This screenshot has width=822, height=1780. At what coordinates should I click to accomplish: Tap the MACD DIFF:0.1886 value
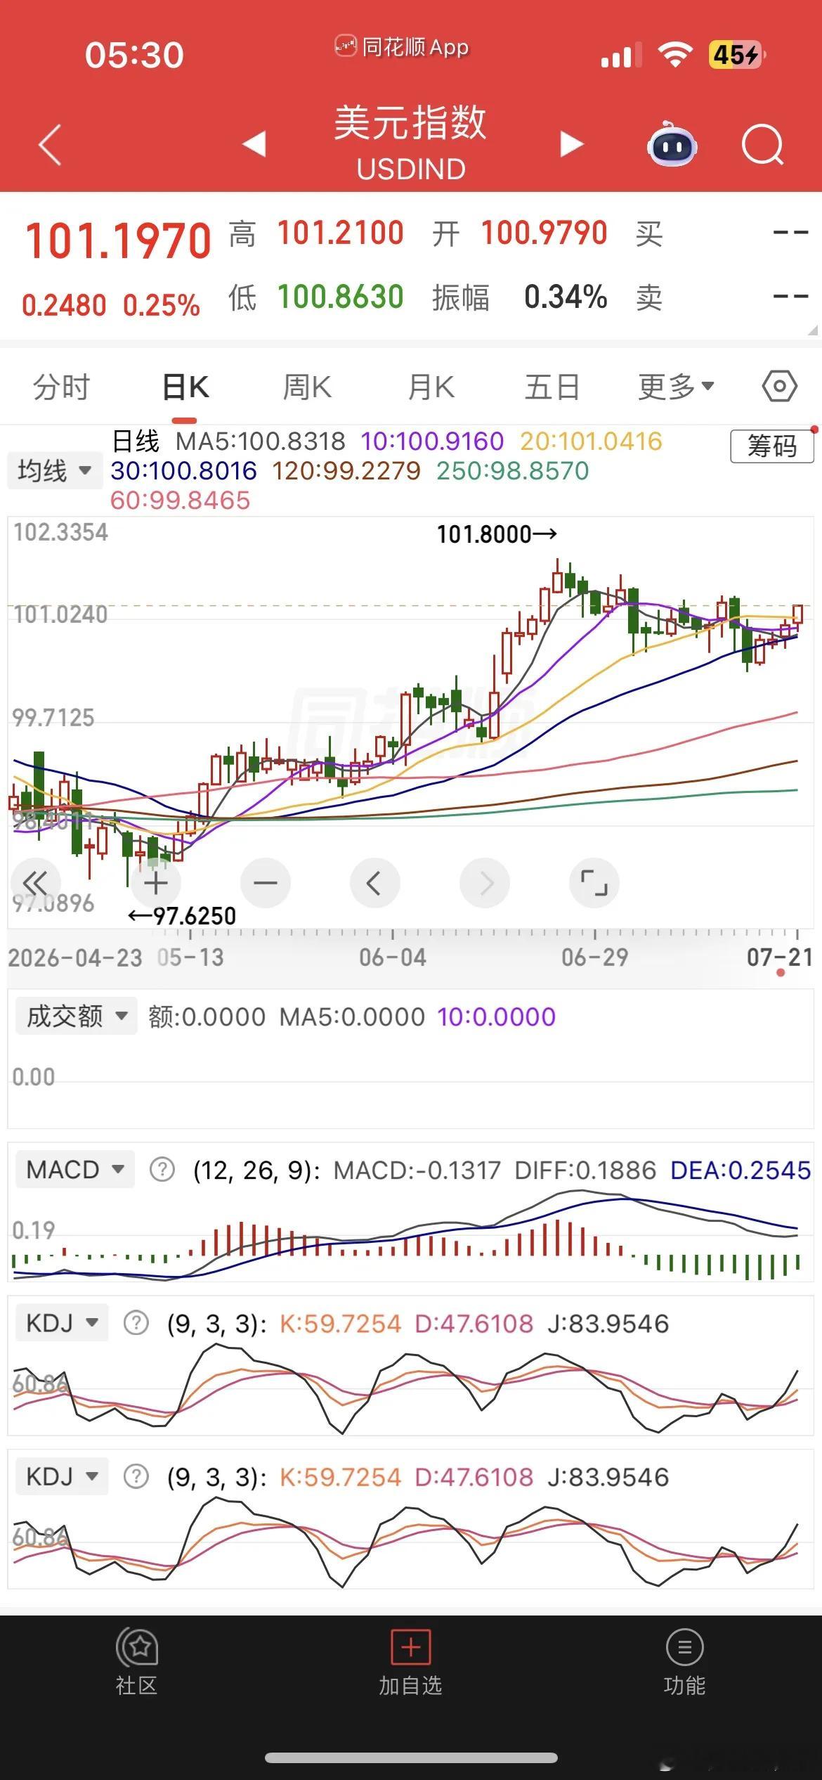(x=585, y=1170)
